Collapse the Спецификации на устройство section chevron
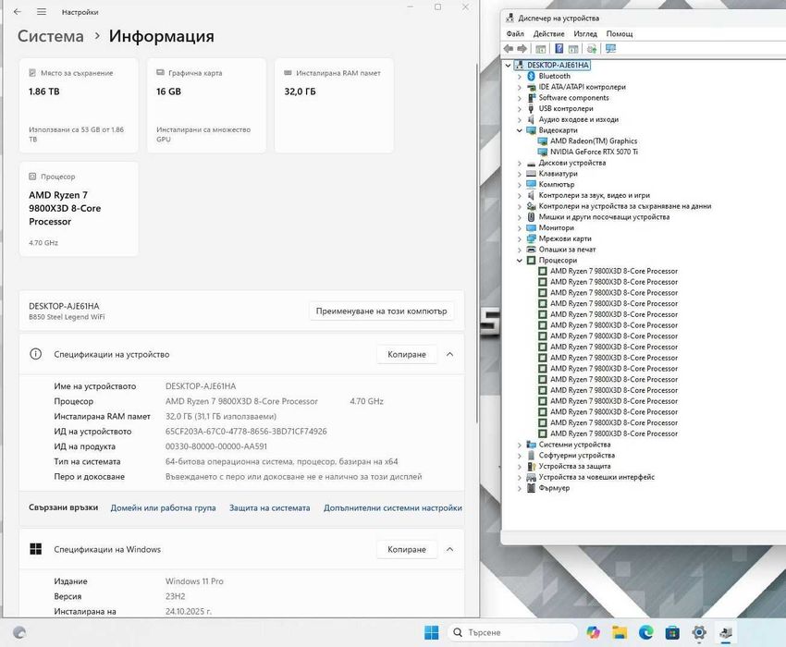 coord(449,354)
